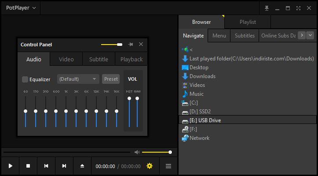The width and height of the screenshot is (318, 176).
Task: Skip to next track button
Action: click(64, 166)
